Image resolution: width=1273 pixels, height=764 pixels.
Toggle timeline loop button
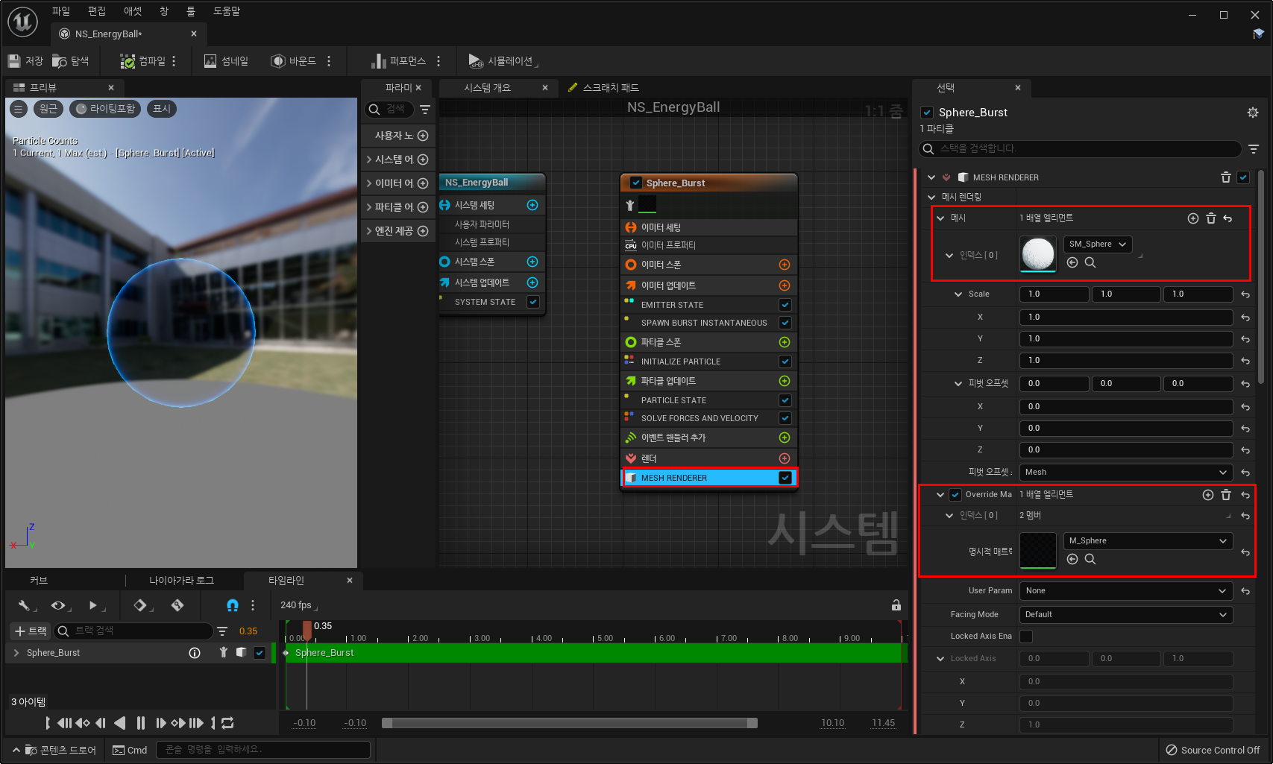(x=228, y=723)
